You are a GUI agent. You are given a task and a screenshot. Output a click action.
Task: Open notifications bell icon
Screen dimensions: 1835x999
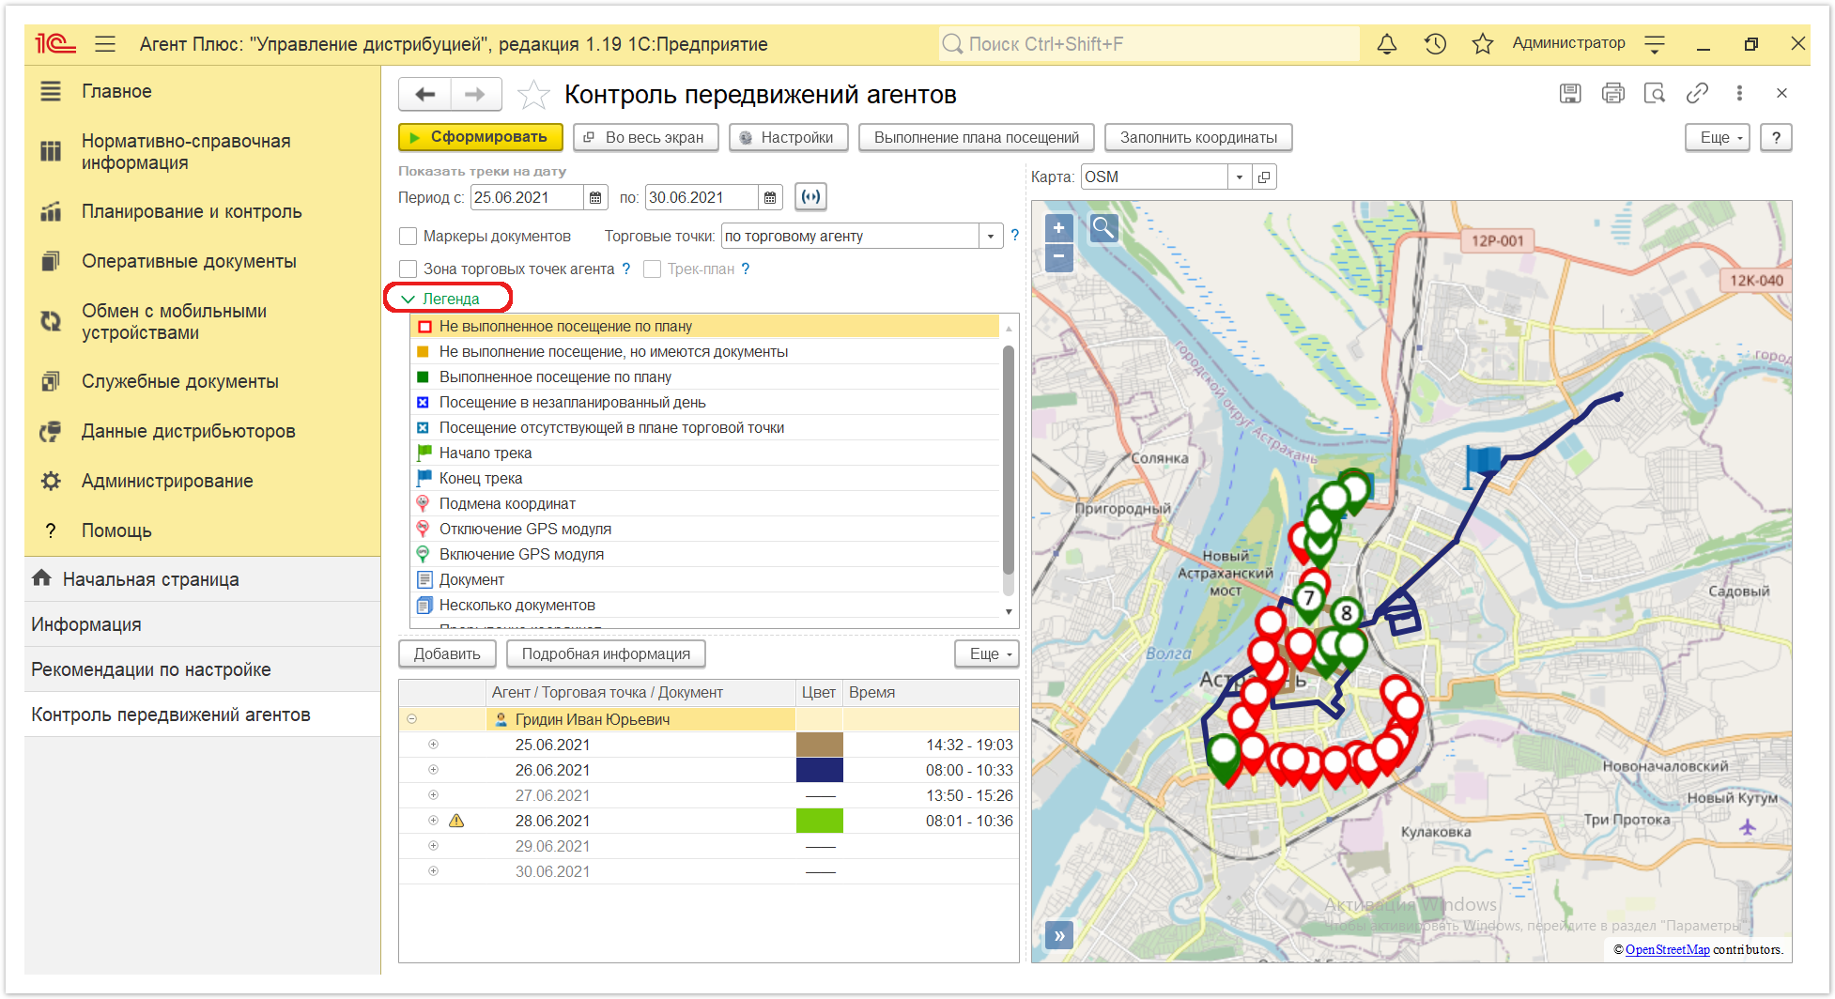point(1387,44)
